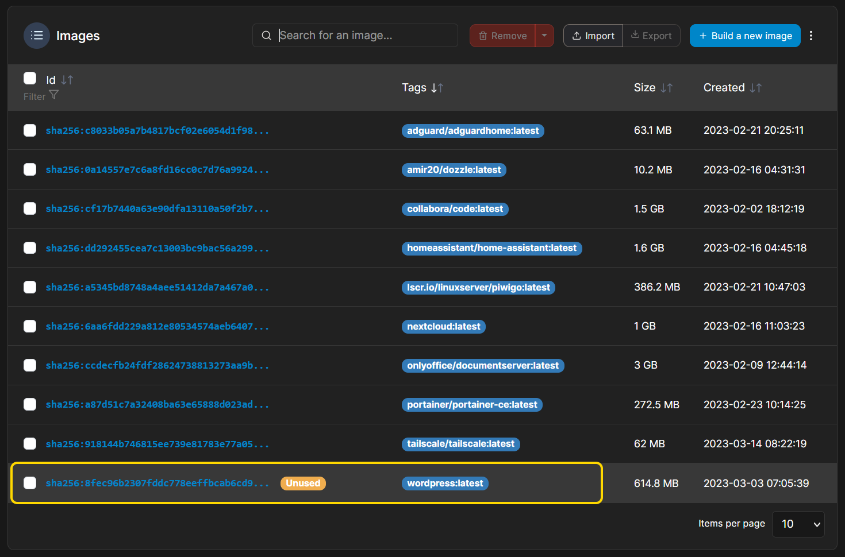
Task: Open the Id Filter funnel icon
Action: pos(54,95)
